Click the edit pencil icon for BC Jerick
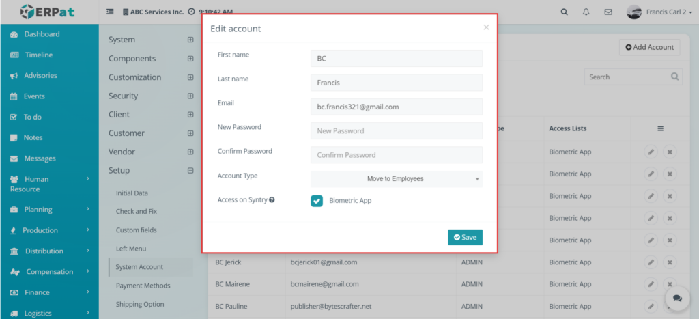The height and width of the screenshot is (319, 699). (651, 262)
